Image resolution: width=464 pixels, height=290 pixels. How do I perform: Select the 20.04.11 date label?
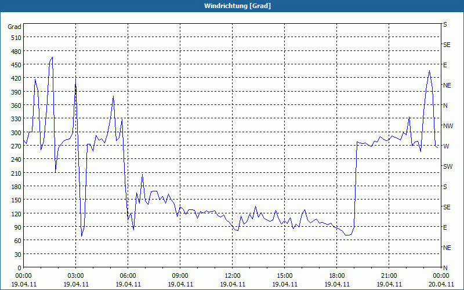pyautogui.click(x=441, y=284)
